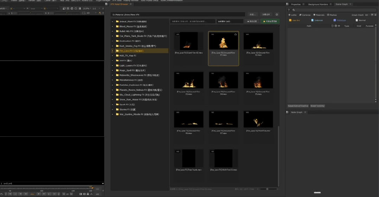Click the settings gear in the asset browser
This screenshot has height=197, width=379.
tap(277, 14)
